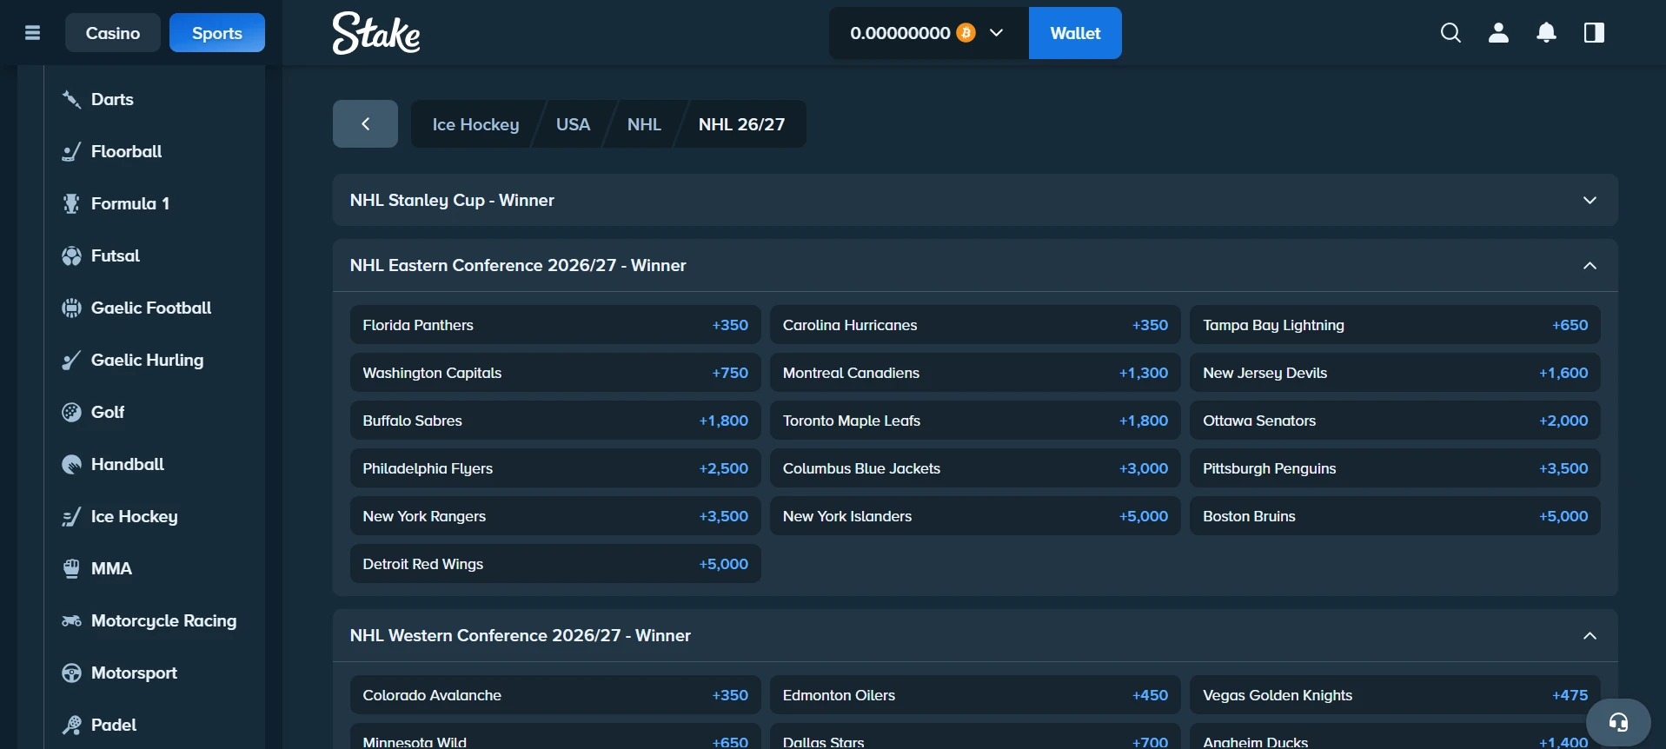Open the hamburger menu icon
The width and height of the screenshot is (1666, 749).
coord(33,33)
